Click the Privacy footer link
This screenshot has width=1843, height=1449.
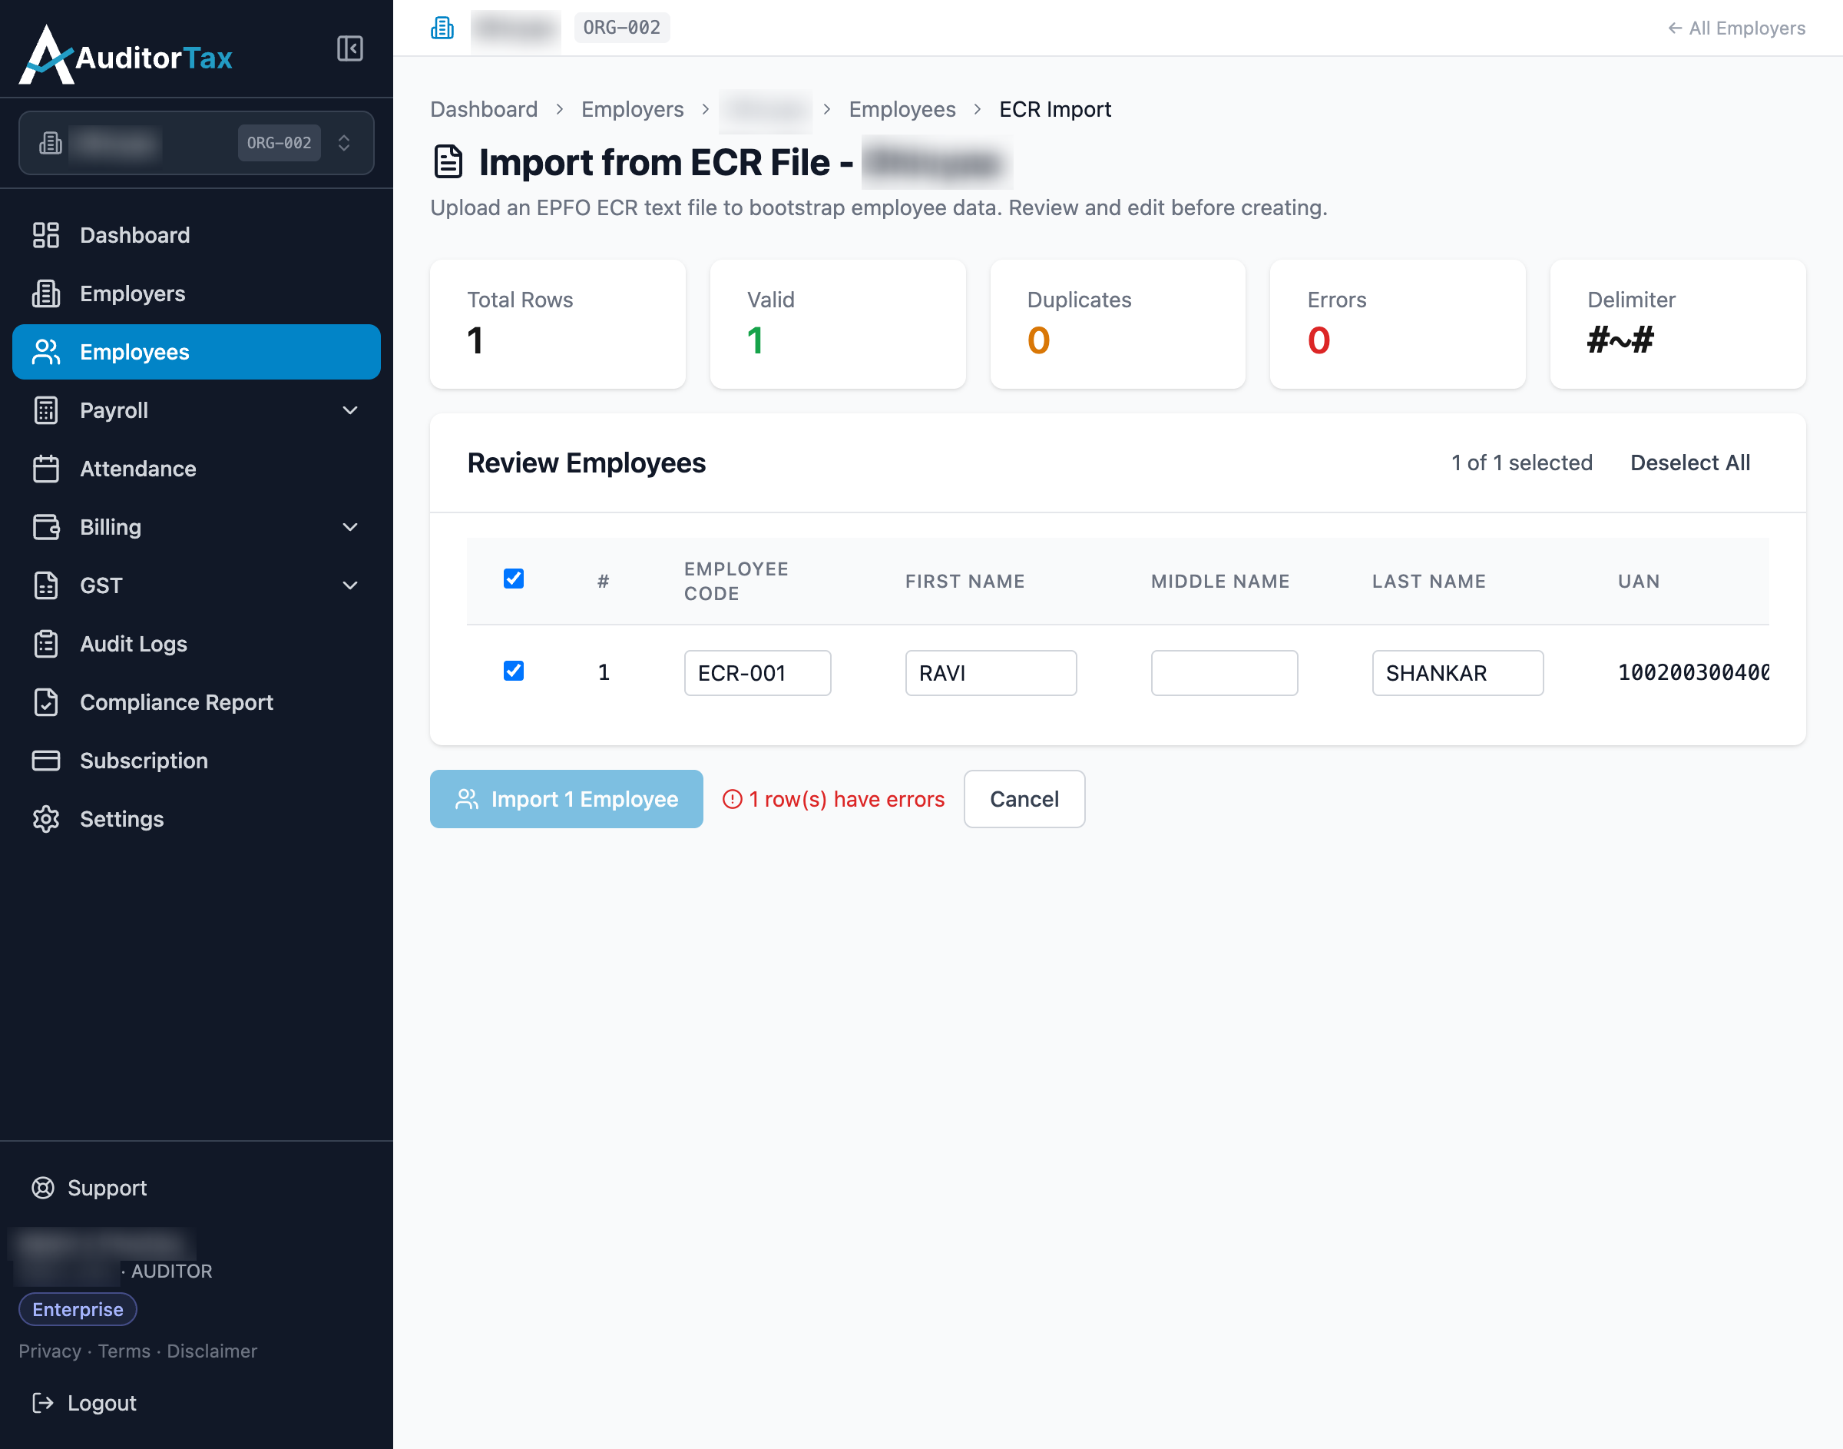click(x=50, y=1351)
